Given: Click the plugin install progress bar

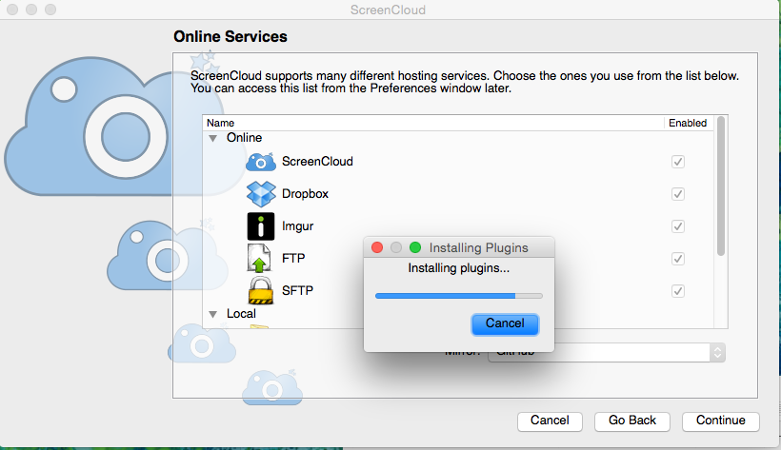Looking at the screenshot, I should [459, 296].
